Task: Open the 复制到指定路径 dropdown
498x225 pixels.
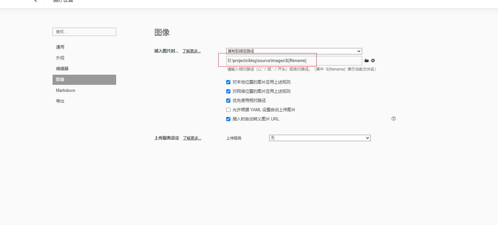Action: click(294, 51)
